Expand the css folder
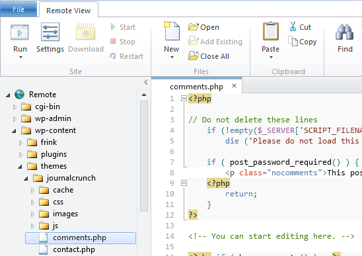The width and height of the screenshot is (362, 256). tap(33, 202)
